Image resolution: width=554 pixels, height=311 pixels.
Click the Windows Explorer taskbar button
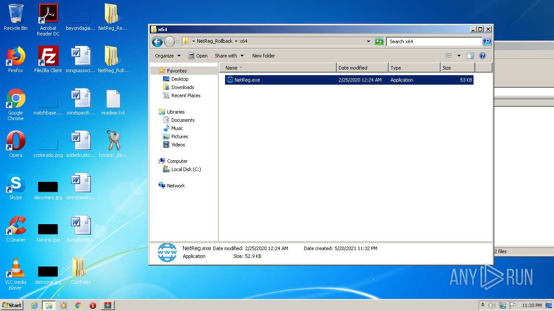tap(49, 305)
